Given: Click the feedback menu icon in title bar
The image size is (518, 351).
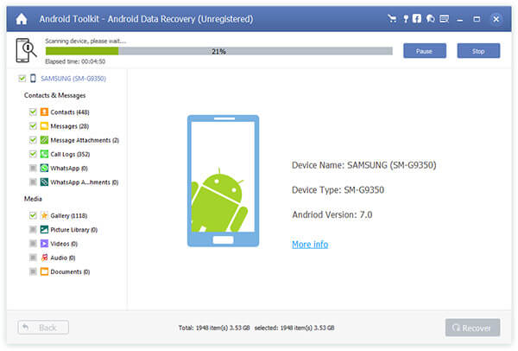Looking at the screenshot, I should 443,17.
